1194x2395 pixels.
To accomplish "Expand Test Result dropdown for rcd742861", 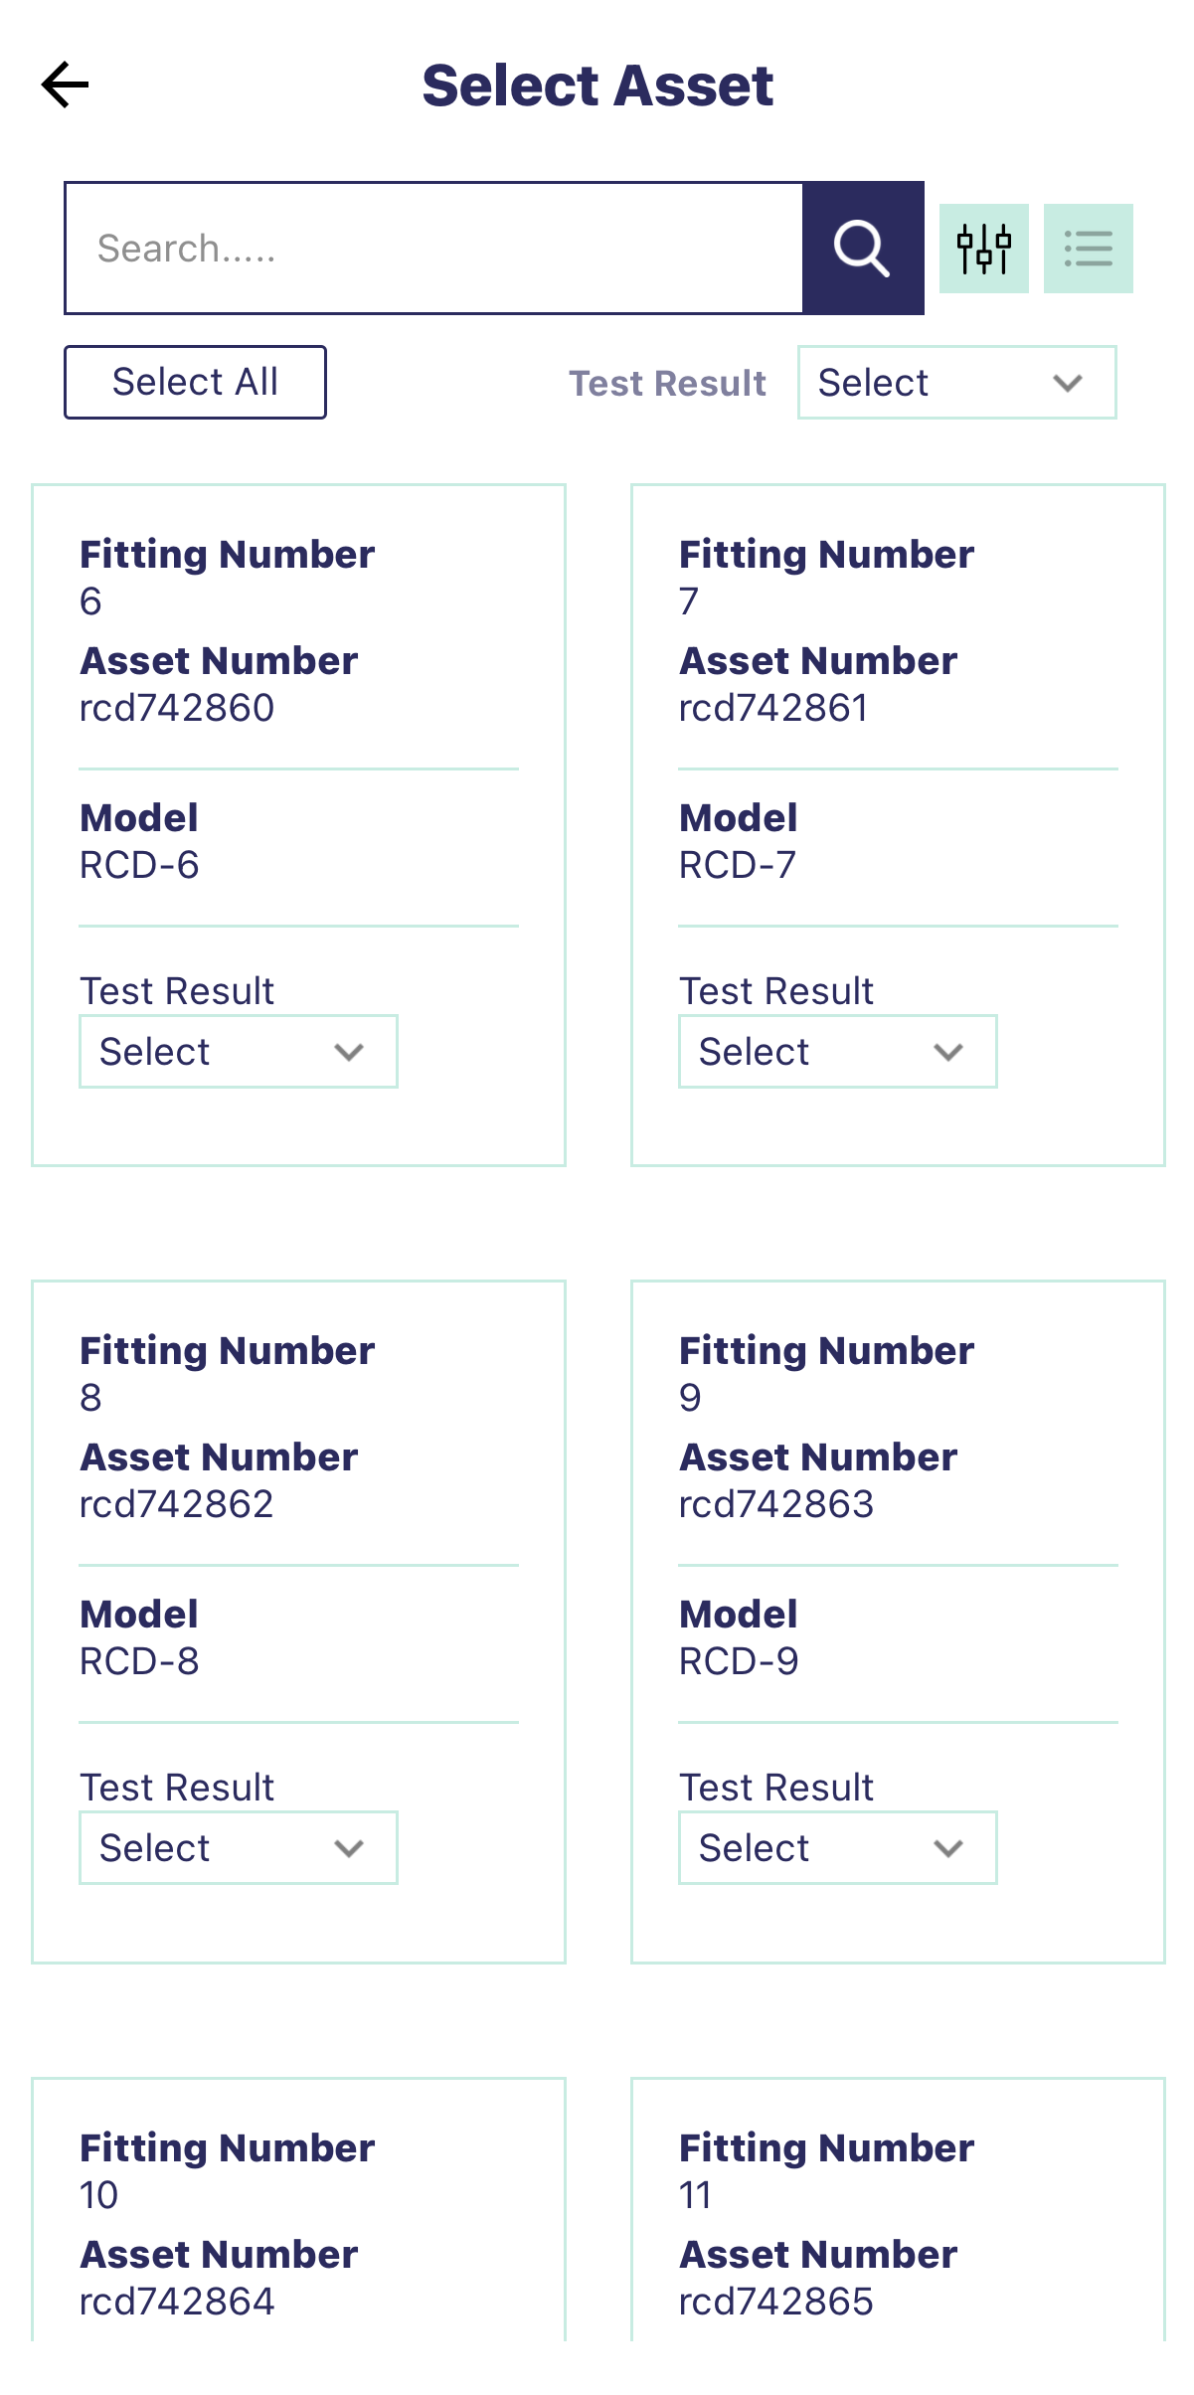I will click(837, 1052).
